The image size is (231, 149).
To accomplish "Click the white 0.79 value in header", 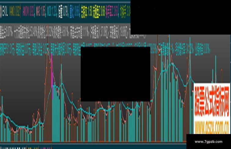I will pos(63,12).
